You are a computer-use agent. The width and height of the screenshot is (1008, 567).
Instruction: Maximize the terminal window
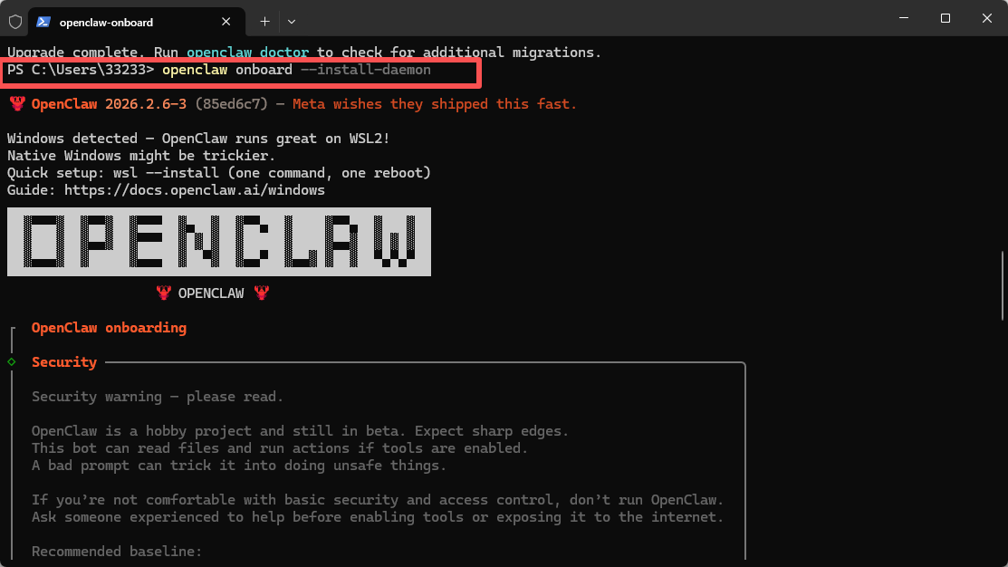point(945,18)
